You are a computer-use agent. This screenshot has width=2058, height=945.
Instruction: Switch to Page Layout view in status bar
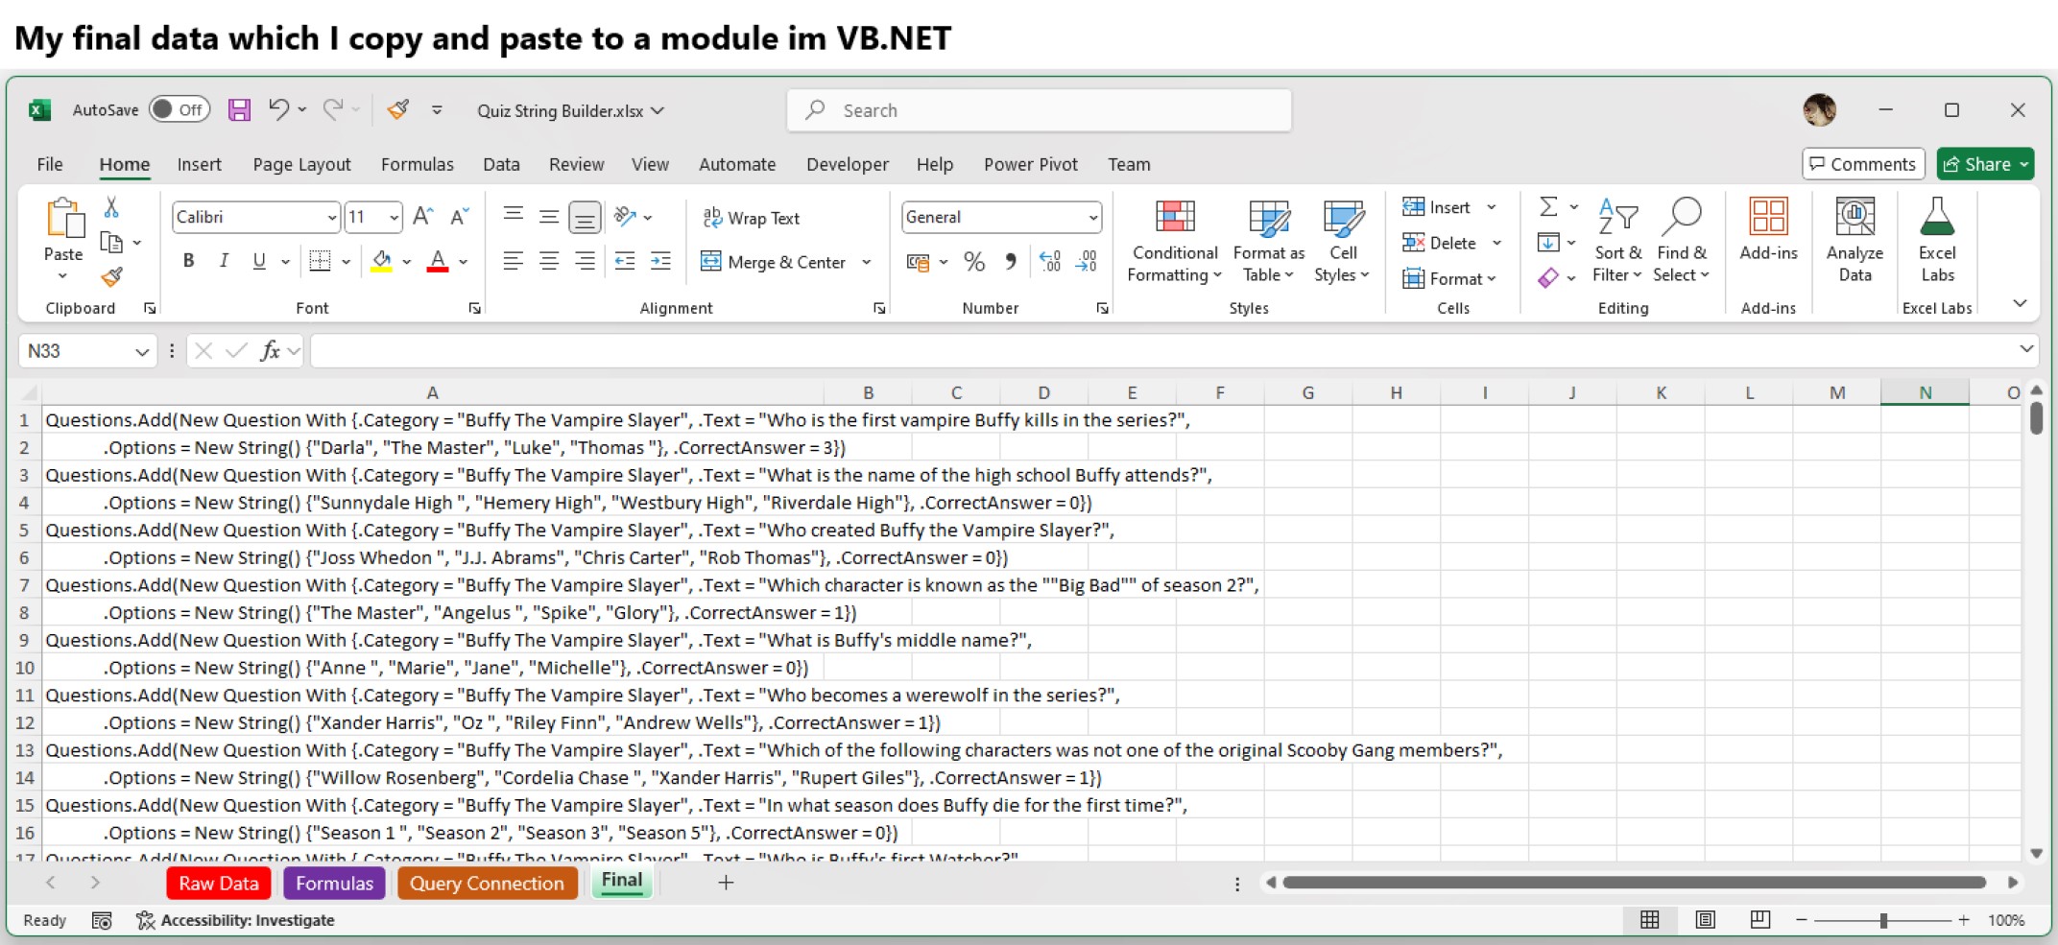click(1705, 920)
